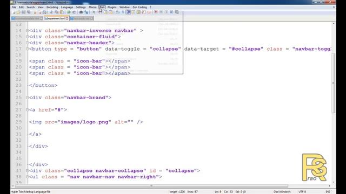
Task: Click the Redo toolbar icon
Action: pyautogui.click(x=74, y=12)
